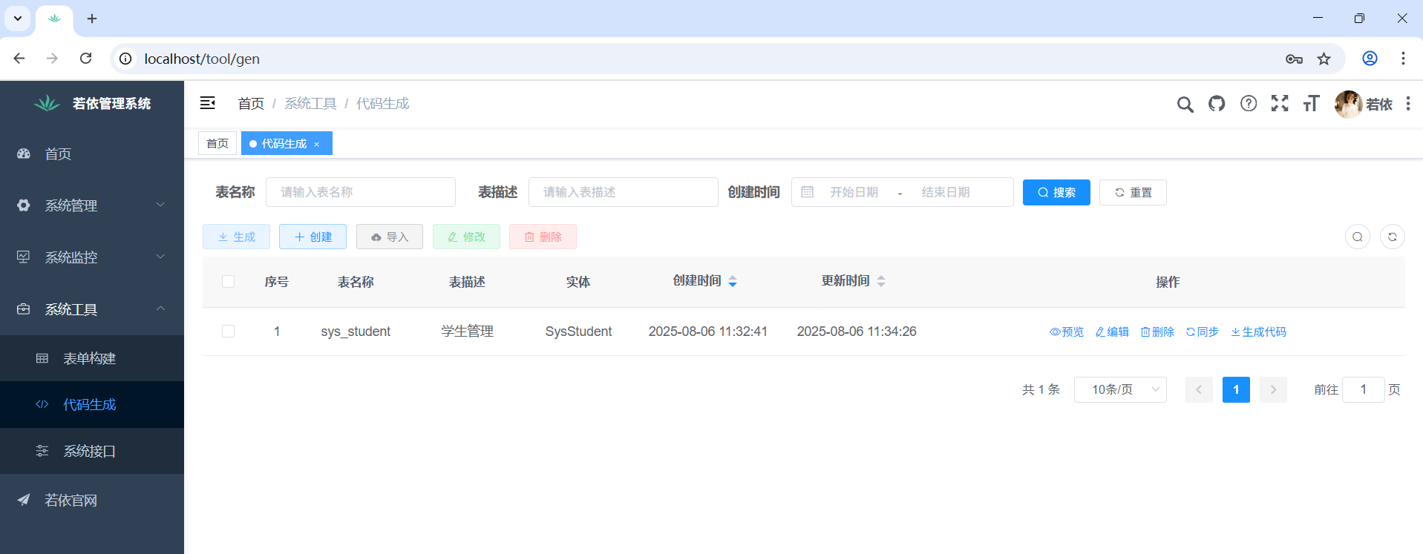Collapse the 系统工具 sidebar menu

[92, 309]
